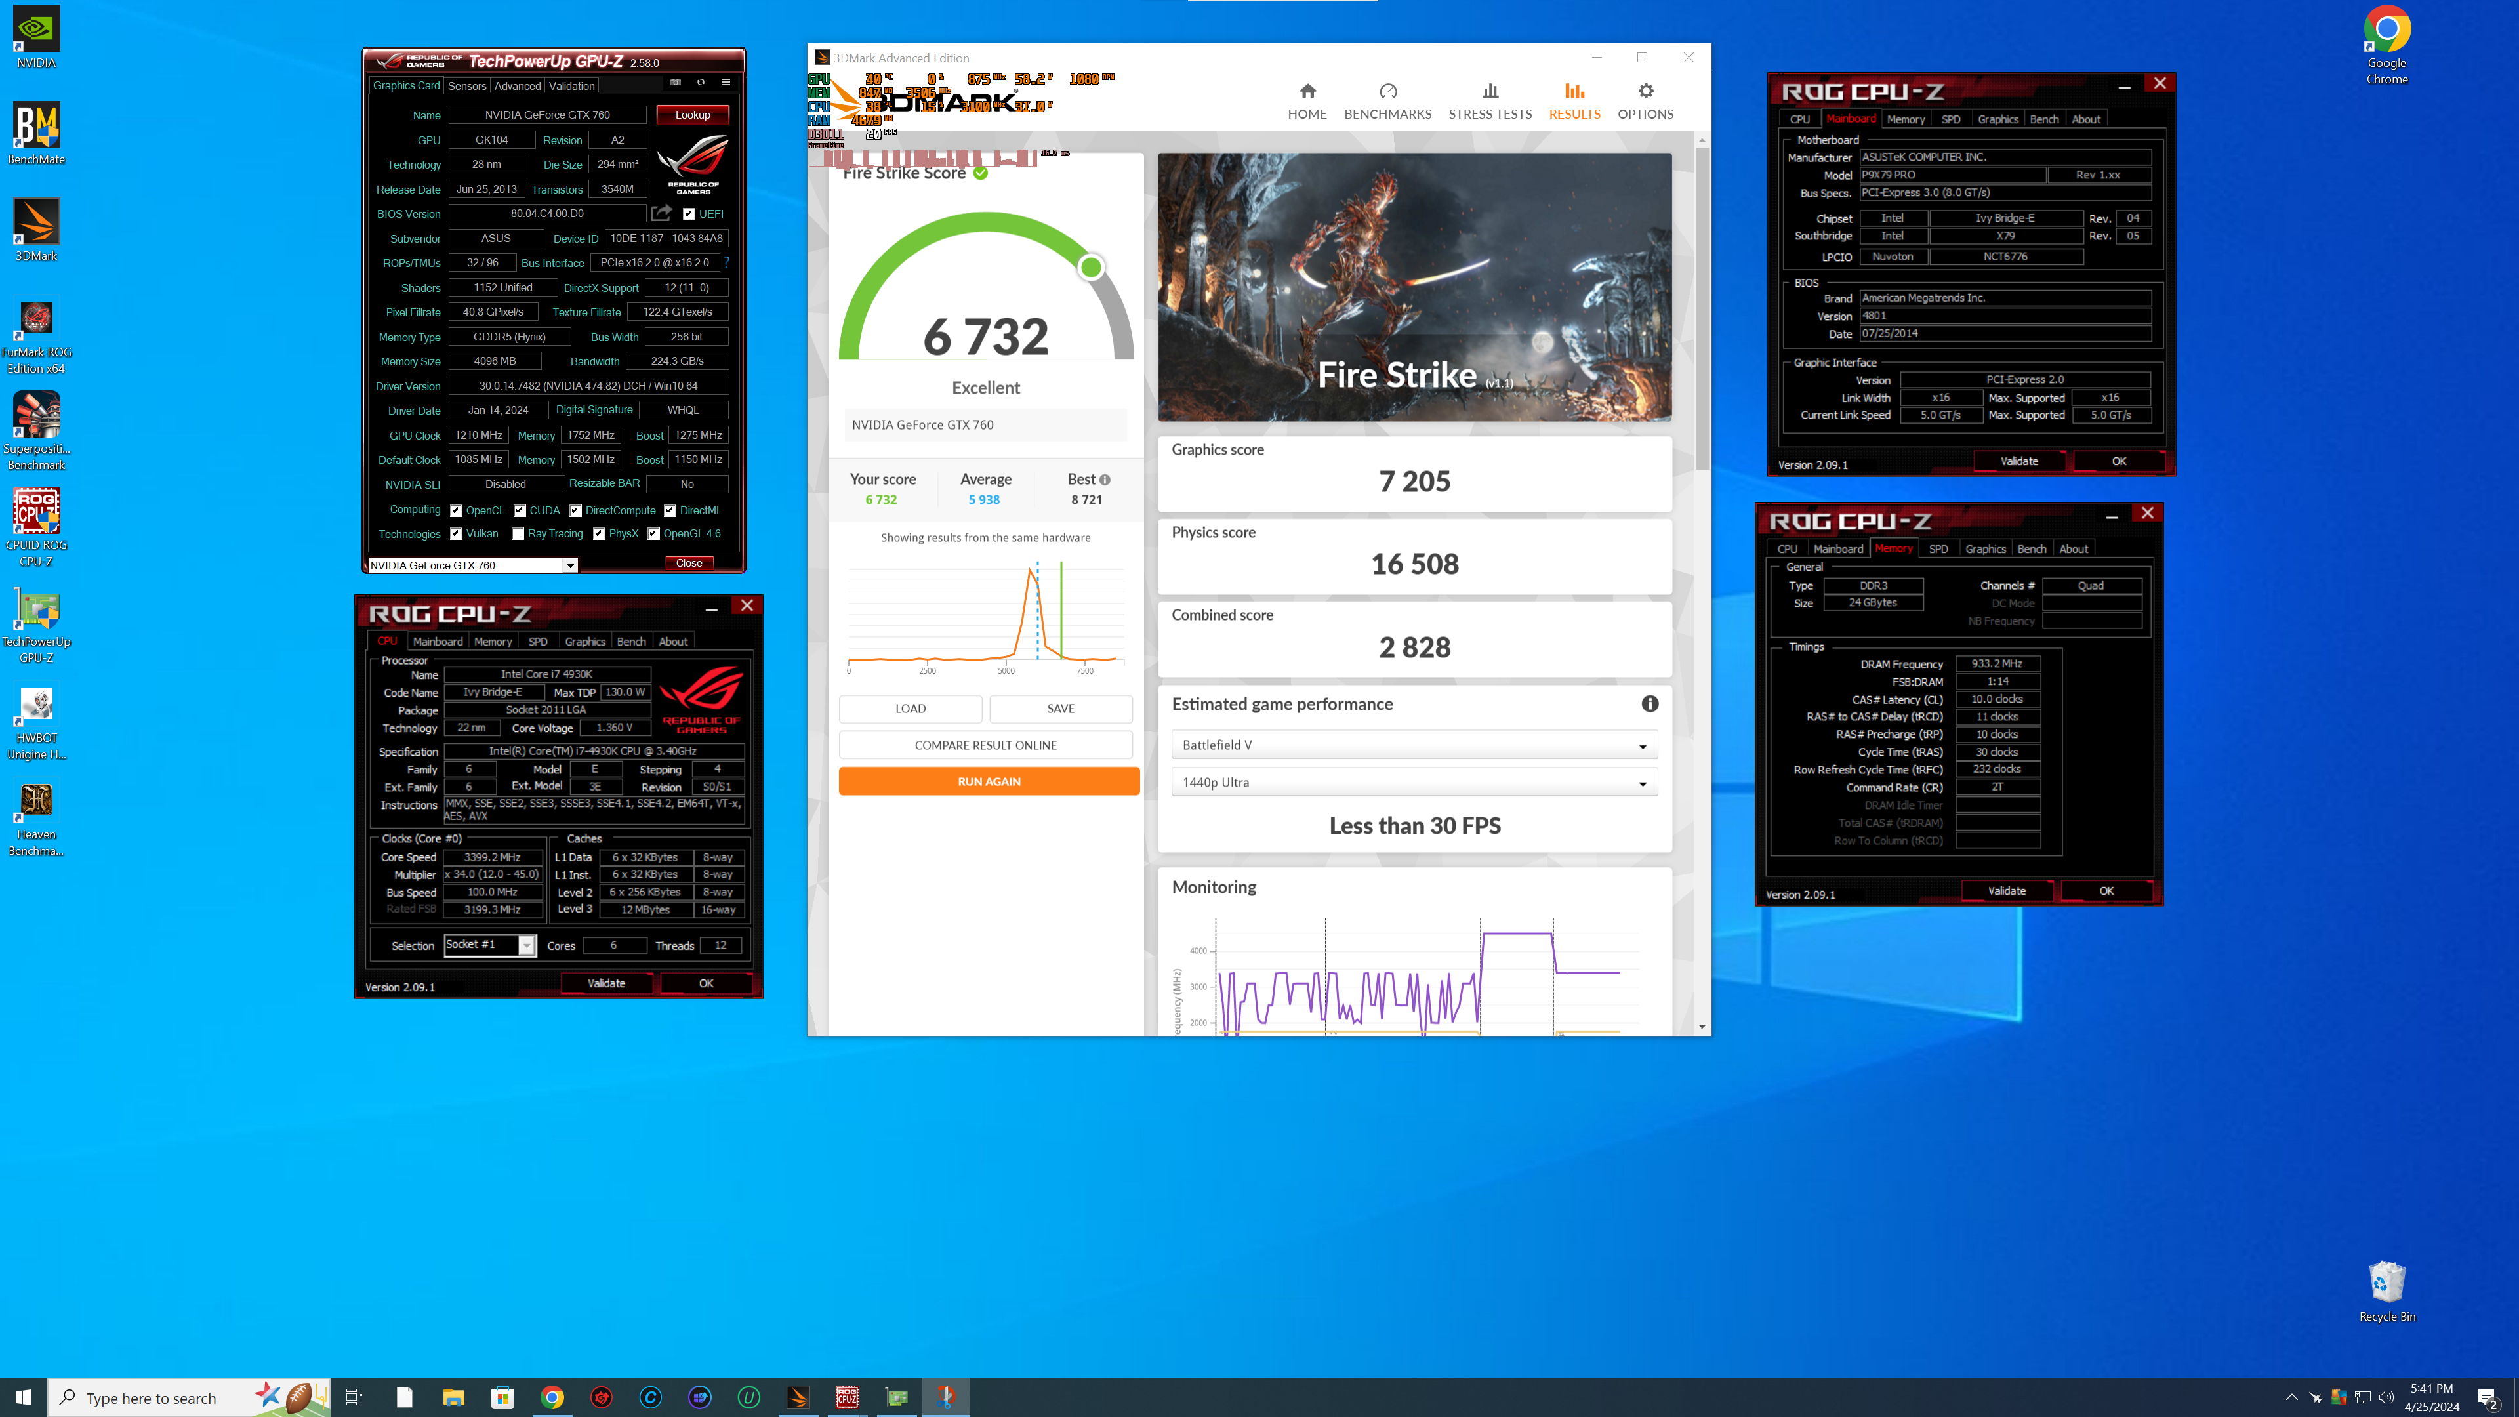Image resolution: width=2519 pixels, height=1417 pixels.
Task: Go to 3DMark HOME
Action: coord(1307,102)
